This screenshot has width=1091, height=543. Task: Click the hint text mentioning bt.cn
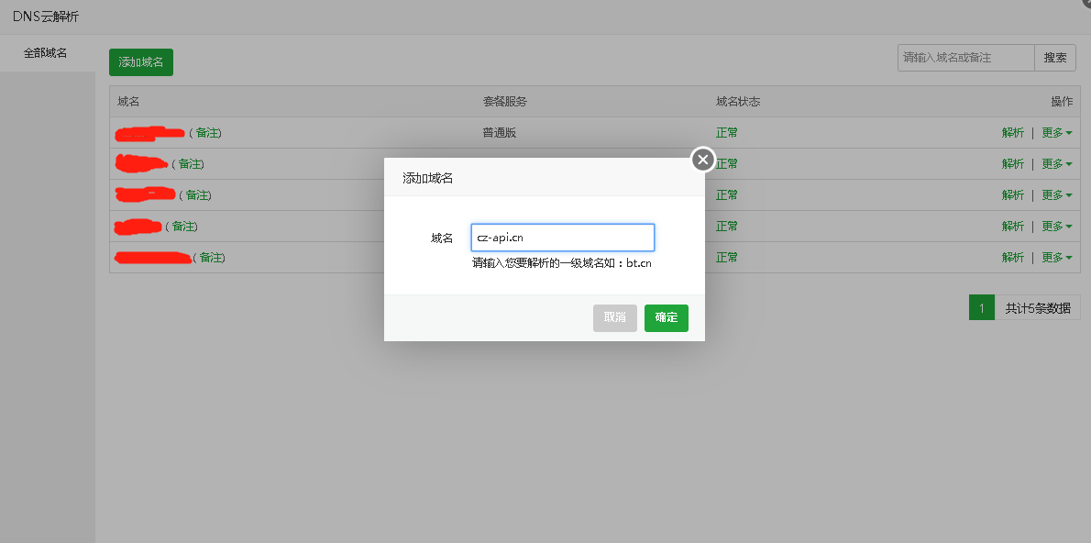pyautogui.click(x=562, y=264)
